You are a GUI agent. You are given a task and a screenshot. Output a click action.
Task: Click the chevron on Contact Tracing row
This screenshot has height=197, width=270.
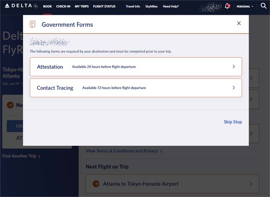click(x=234, y=88)
